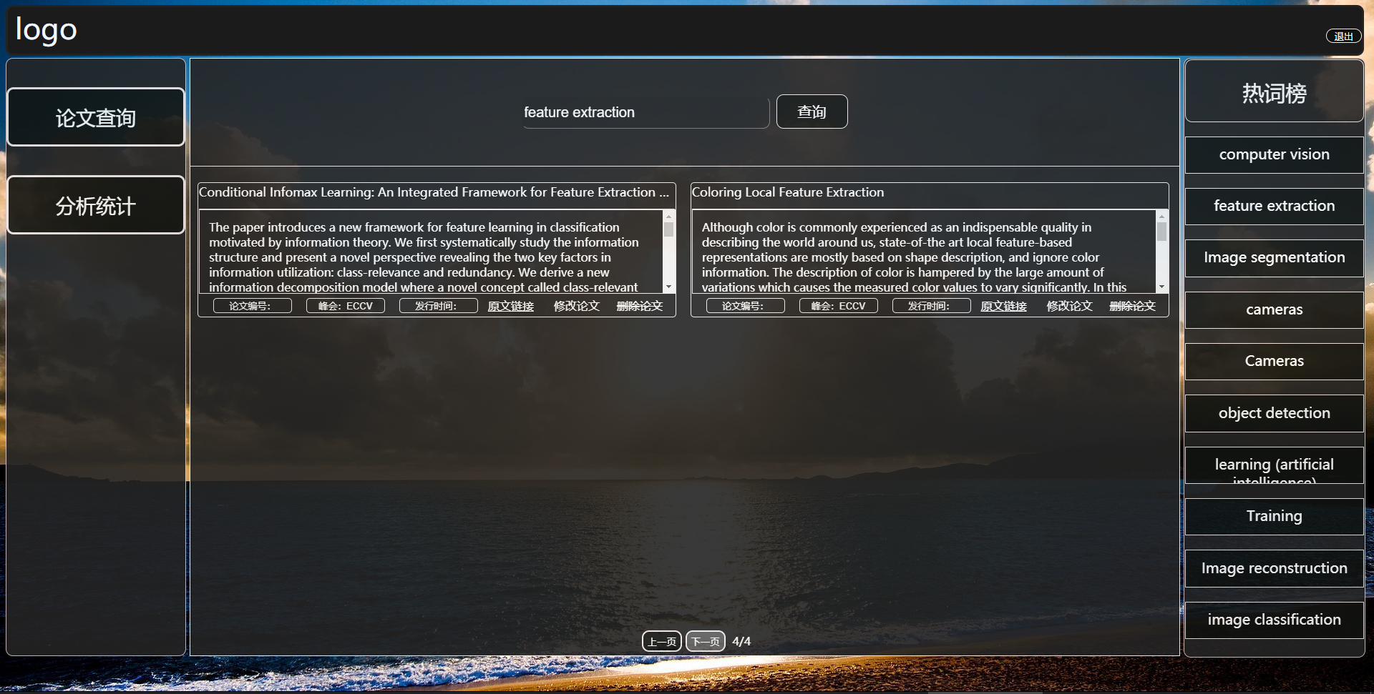Click the 退出 logout button

(1343, 36)
